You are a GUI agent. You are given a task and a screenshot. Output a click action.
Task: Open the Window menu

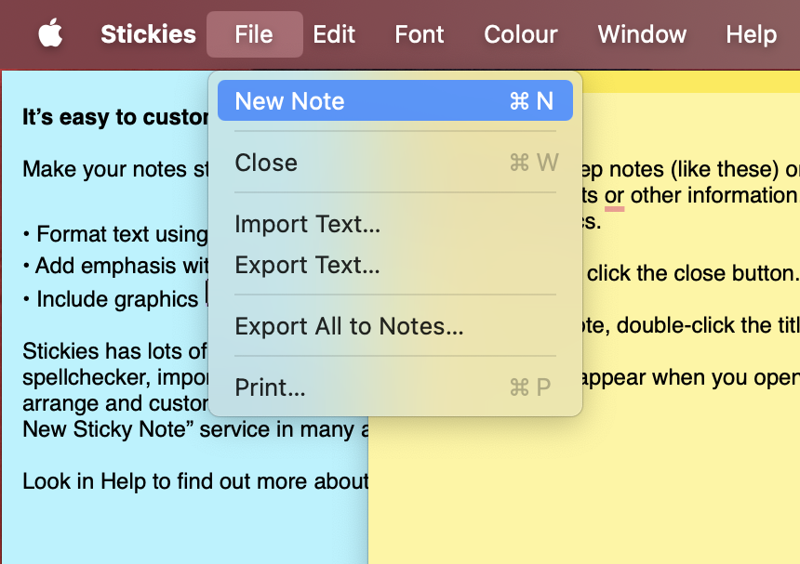pos(641,34)
